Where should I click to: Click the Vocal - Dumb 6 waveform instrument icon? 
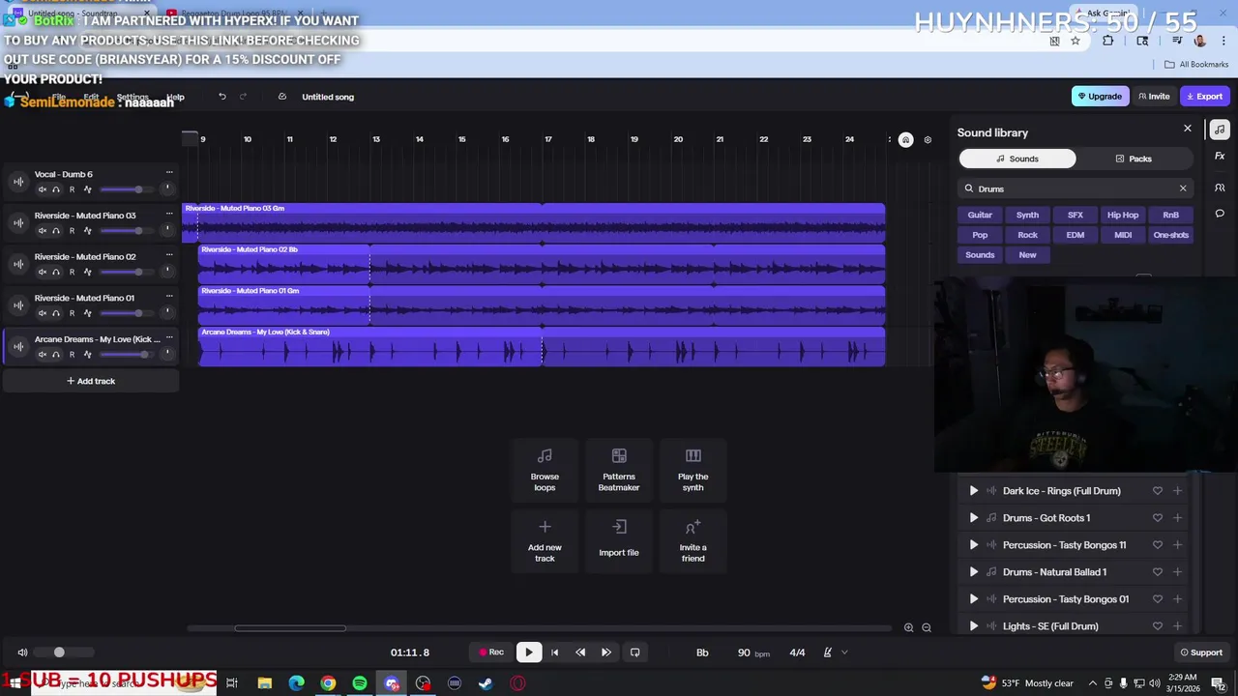coord(18,182)
